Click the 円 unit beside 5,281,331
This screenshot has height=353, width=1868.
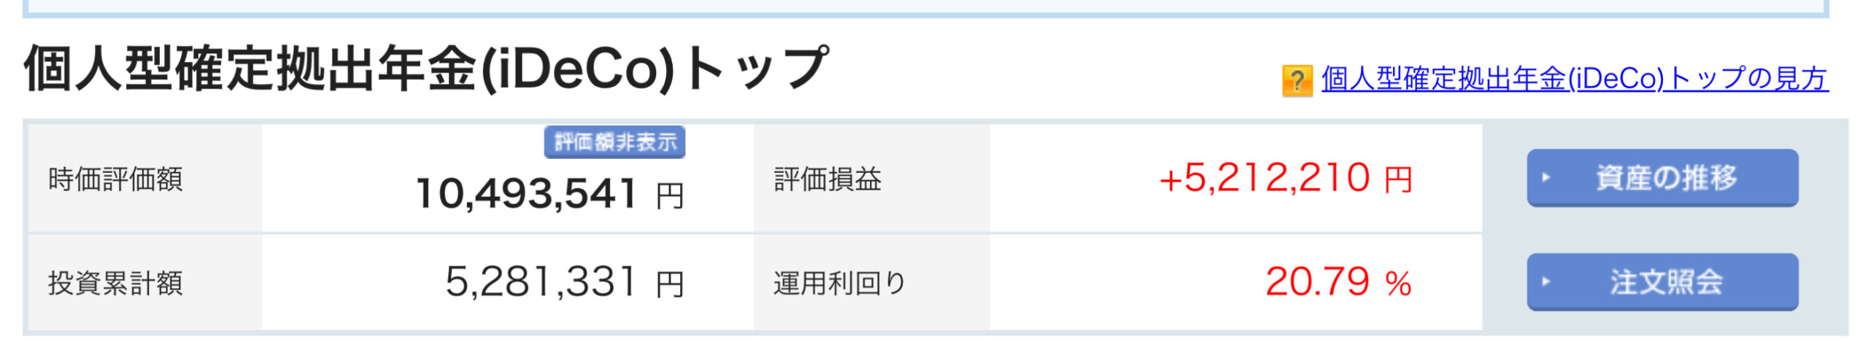click(669, 284)
